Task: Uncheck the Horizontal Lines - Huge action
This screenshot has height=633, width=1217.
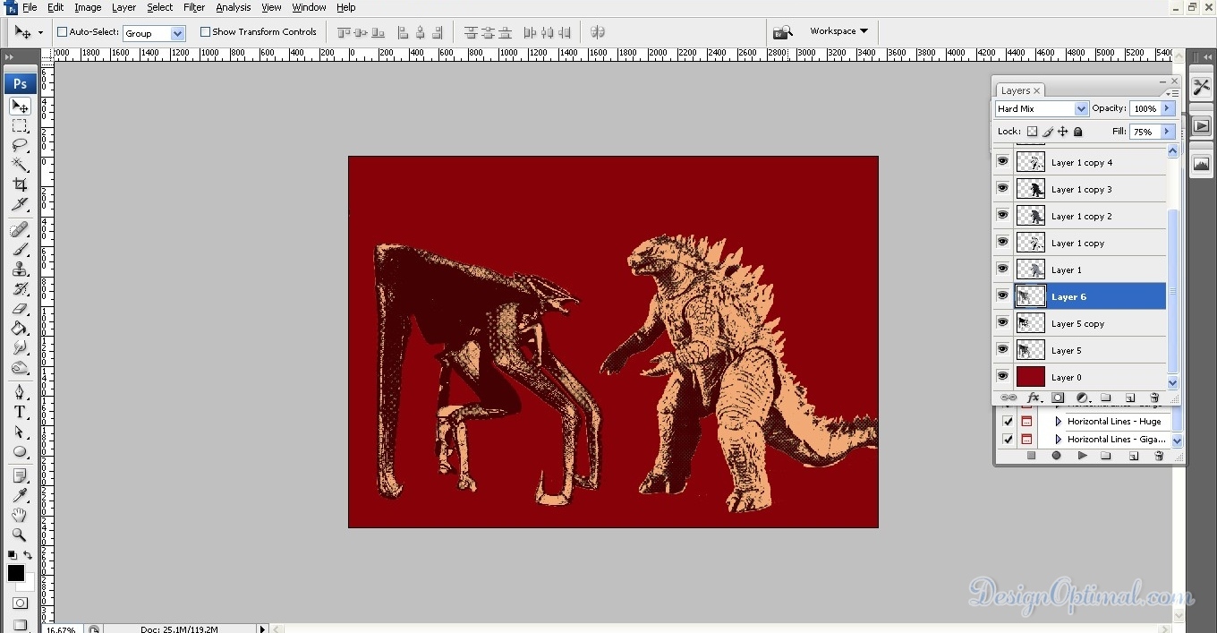Action: [1008, 421]
